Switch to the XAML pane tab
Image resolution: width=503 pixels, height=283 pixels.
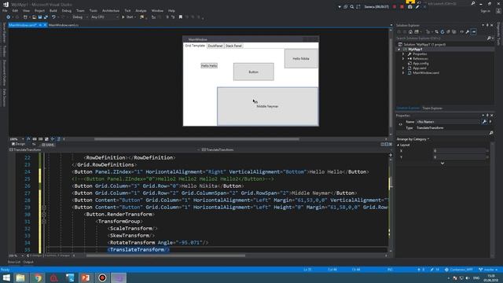click(48, 145)
